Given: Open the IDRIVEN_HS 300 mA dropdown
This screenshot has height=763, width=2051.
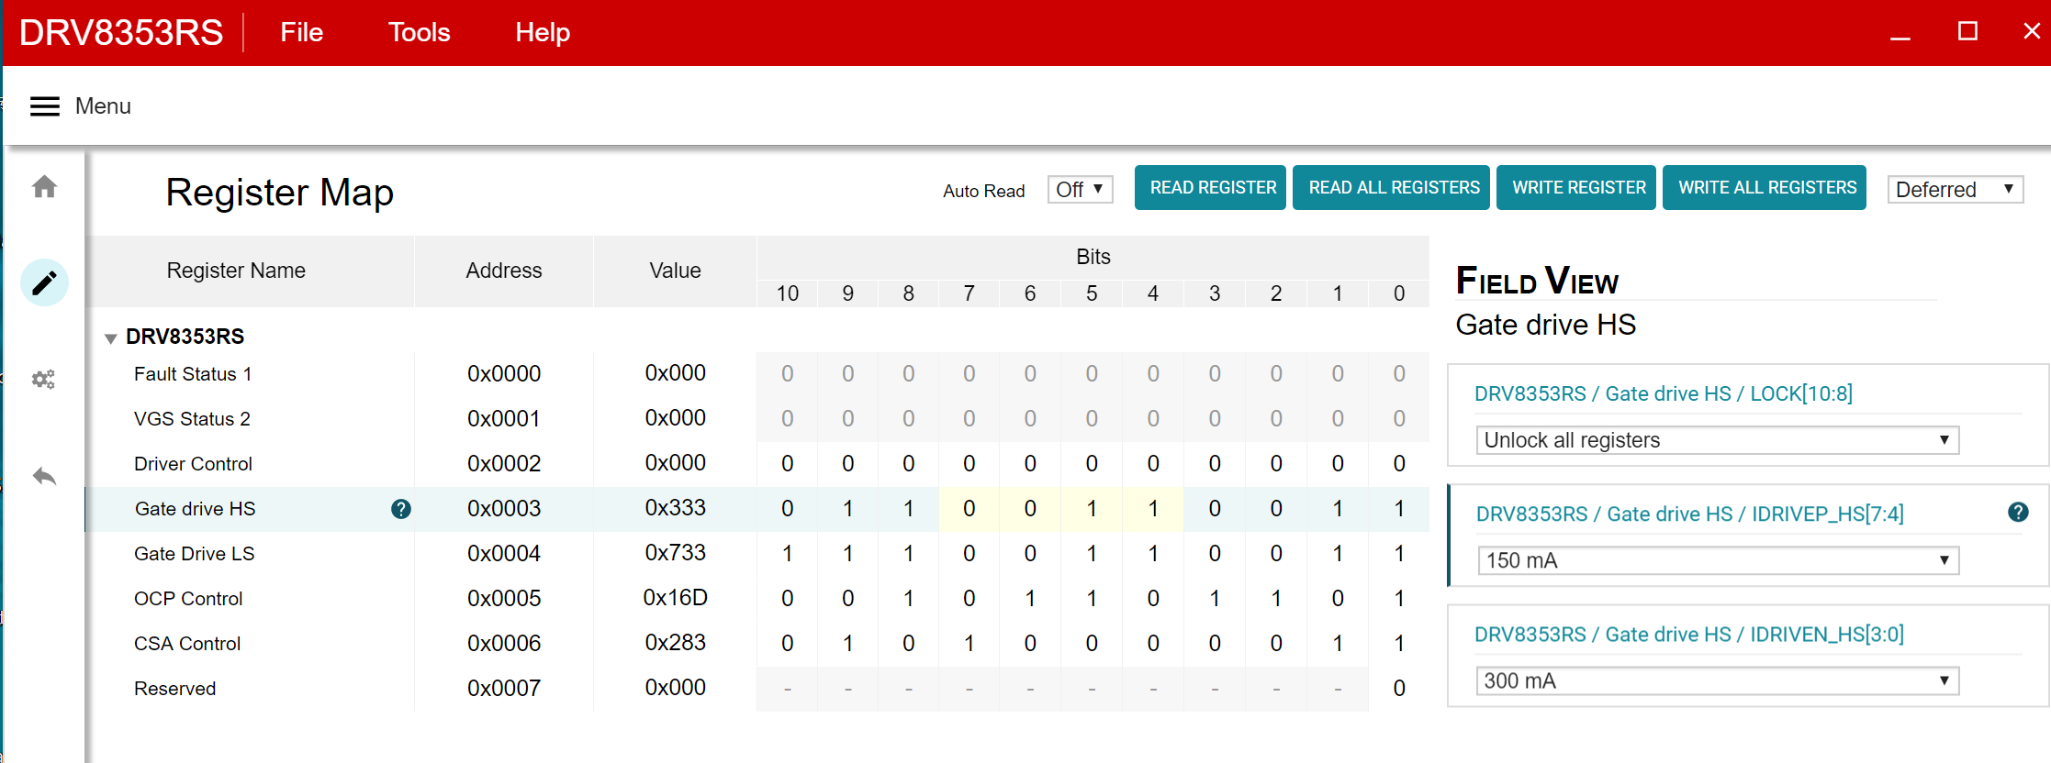Looking at the screenshot, I should tap(1718, 680).
